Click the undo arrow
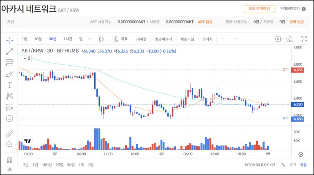This screenshot has height=175, width=314. 224,39
